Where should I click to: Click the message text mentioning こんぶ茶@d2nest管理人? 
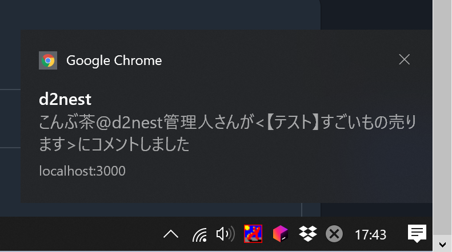click(x=227, y=122)
